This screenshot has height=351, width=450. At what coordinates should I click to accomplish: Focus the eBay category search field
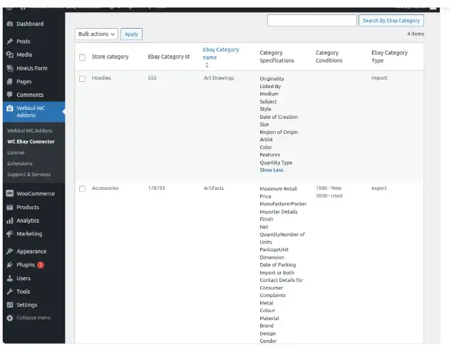click(x=311, y=20)
